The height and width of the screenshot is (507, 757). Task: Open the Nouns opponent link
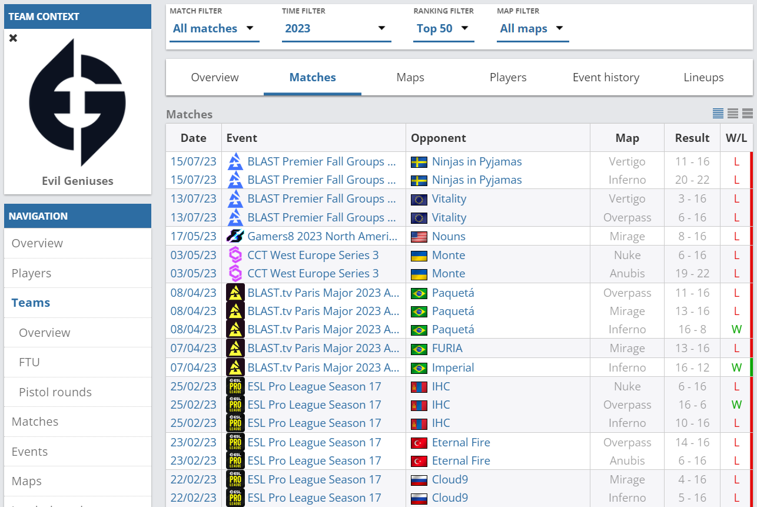click(449, 236)
